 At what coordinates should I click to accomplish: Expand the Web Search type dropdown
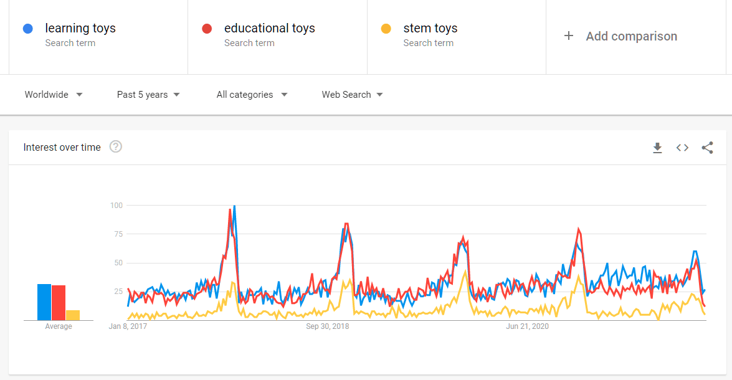coord(352,95)
